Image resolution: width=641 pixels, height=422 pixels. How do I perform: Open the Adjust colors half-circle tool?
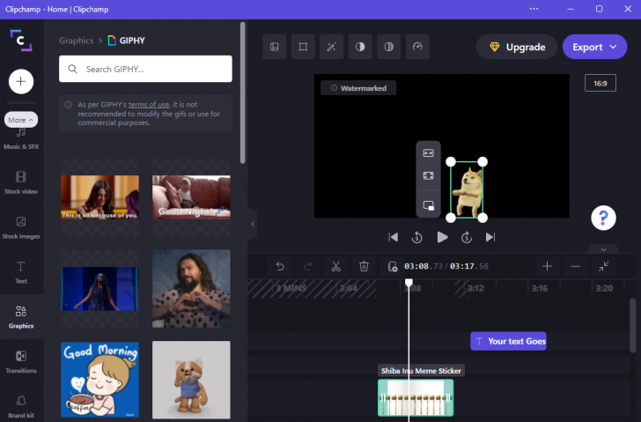(360, 47)
